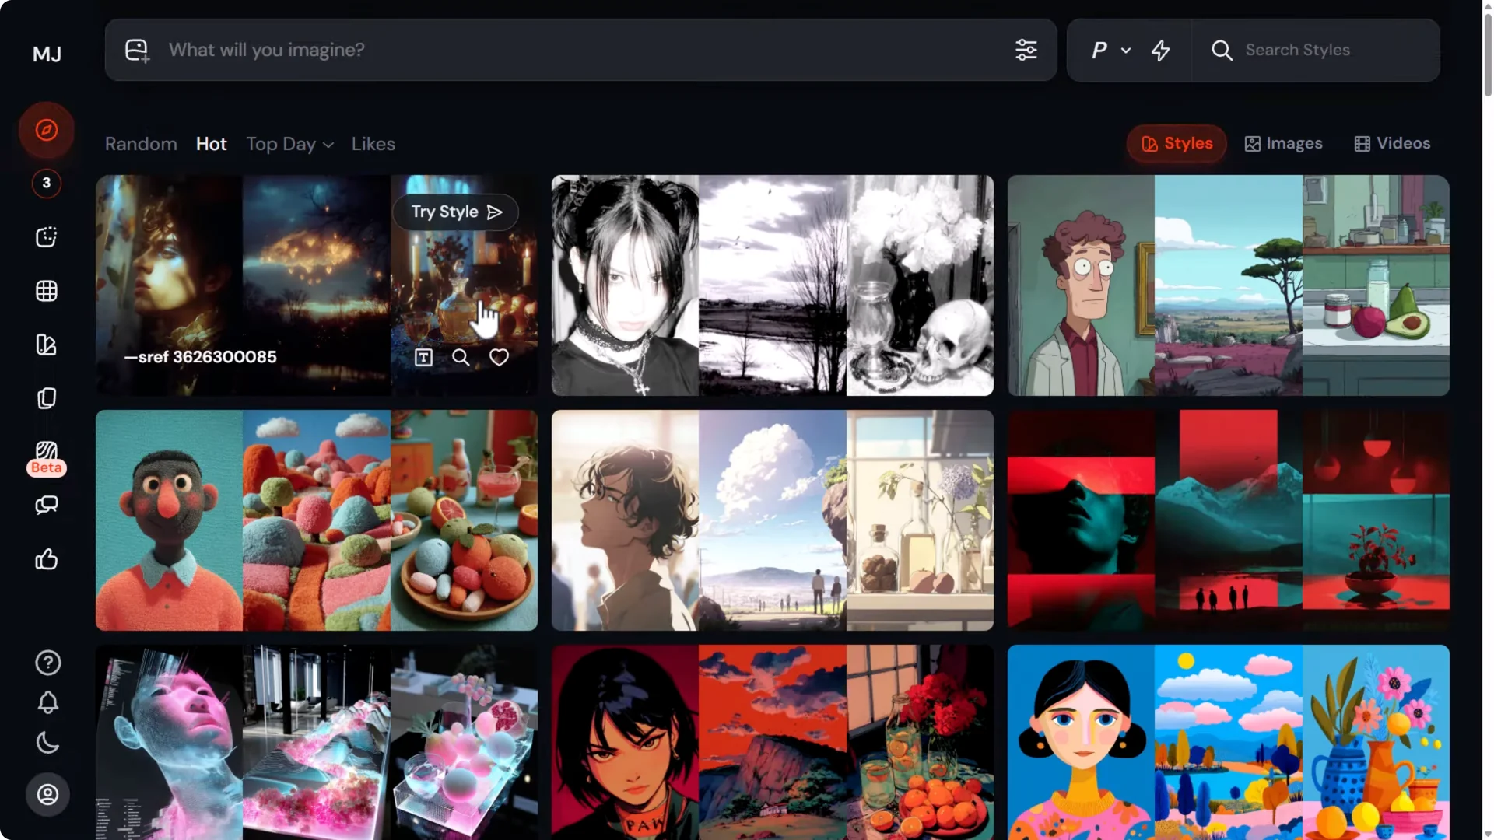Open notifications bell icon
1494x840 pixels.
(x=47, y=702)
